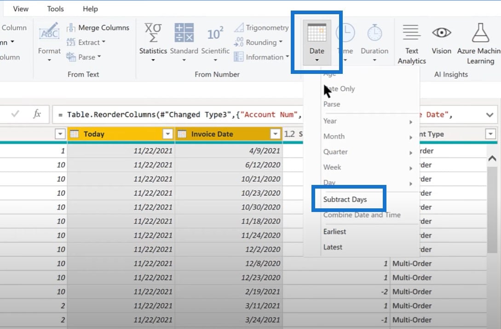Select Combine Date and Time

coord(362,215)
